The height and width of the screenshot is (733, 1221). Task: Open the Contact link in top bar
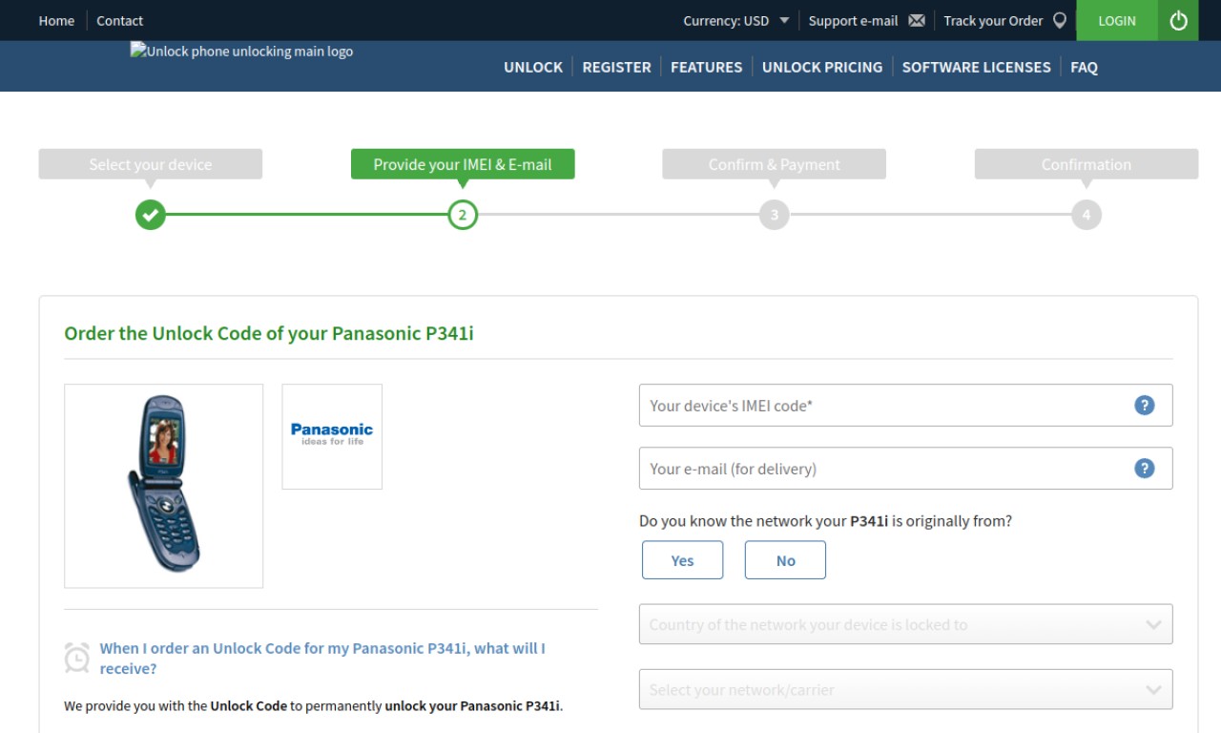click(x=119, y=21)
